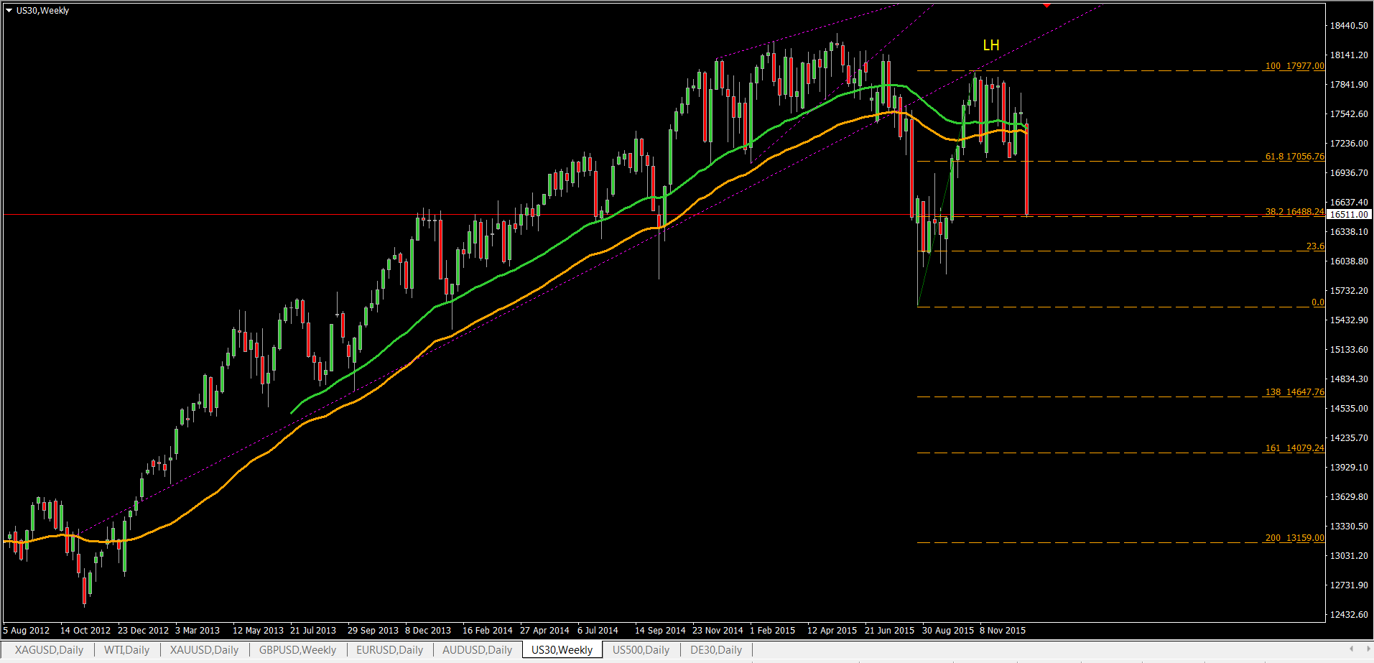Viewport: 1374px width, 663px height.
Task: Select the 161 Fibonacci extension label 14079.24
Action: tap(1294, 448)
